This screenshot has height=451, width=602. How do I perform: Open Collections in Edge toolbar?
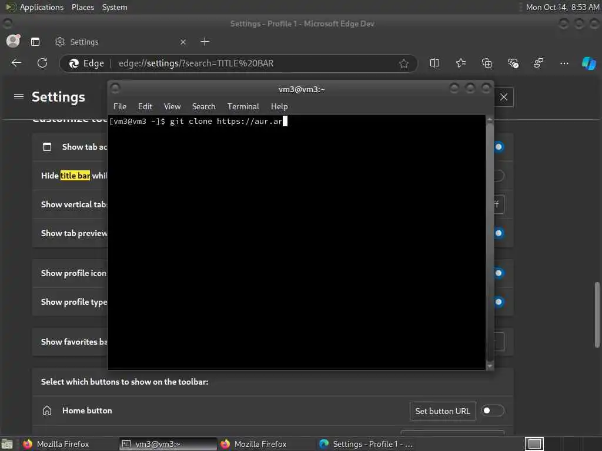(x=487, y=63)
